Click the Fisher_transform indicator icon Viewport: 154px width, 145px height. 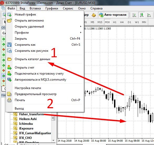[15, 114]
